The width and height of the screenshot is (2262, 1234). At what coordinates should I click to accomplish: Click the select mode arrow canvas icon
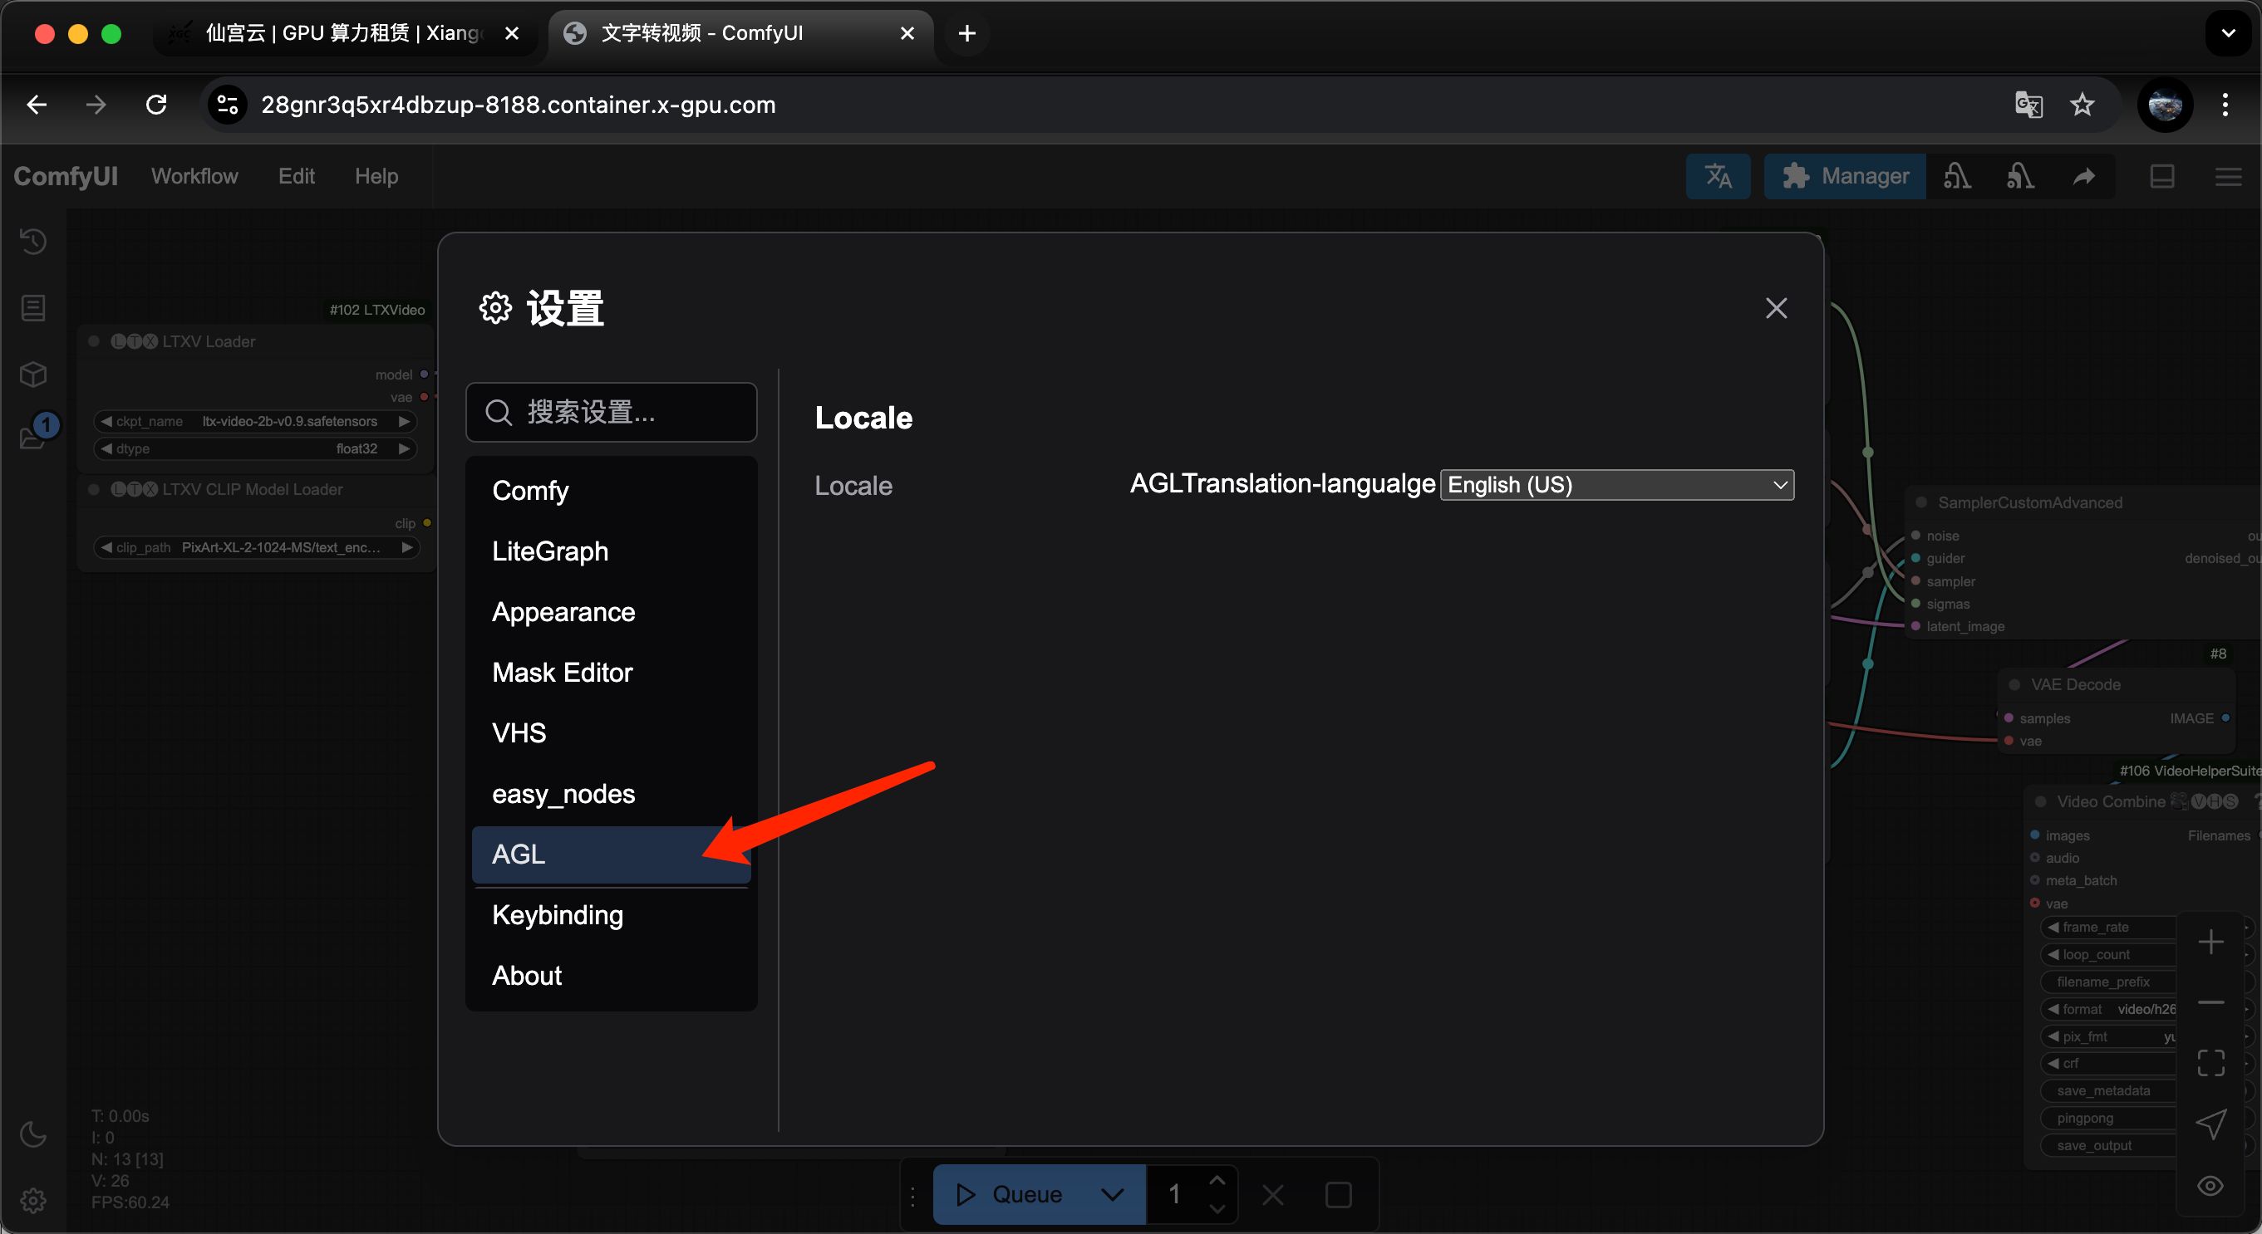(x=2210, y=1124)
